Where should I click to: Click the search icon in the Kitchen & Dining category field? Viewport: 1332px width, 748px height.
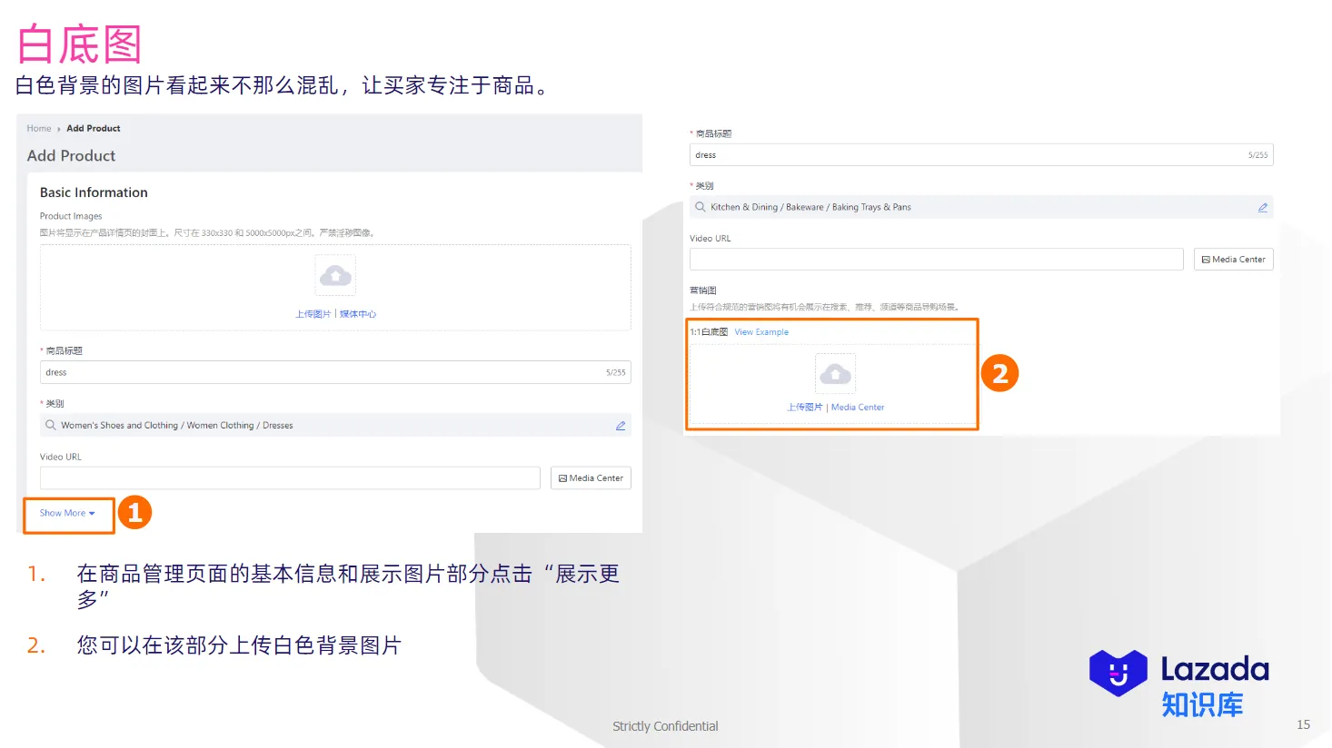699,207
